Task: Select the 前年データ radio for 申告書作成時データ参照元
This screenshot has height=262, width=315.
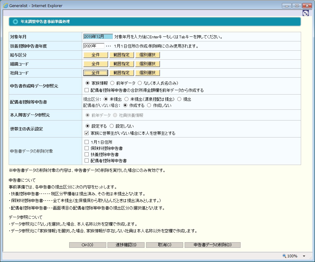Action: click(x=112, y=83)
